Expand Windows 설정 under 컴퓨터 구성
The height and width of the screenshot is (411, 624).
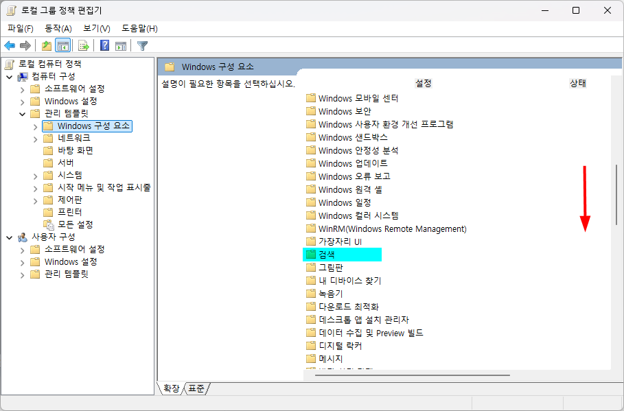click(x=22, y=102)
